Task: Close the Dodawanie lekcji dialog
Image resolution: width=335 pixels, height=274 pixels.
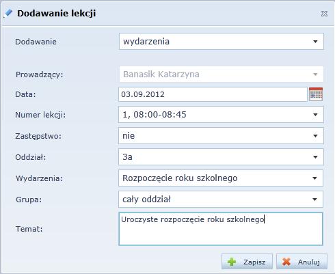Action: click(x=324, y=14)
